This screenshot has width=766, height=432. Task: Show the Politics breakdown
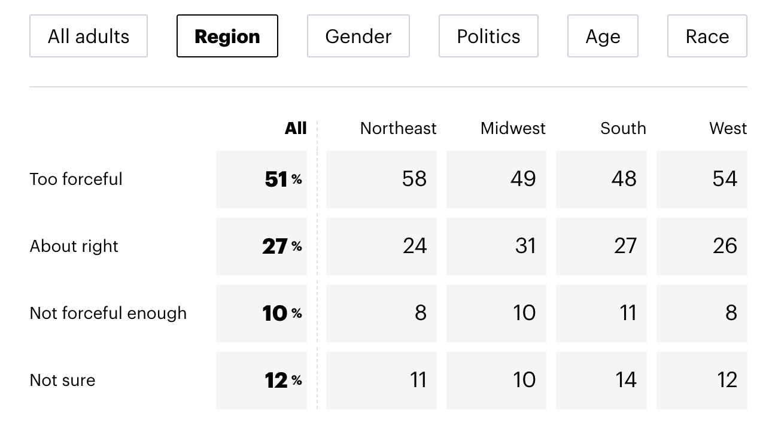[x=488, y=36]
